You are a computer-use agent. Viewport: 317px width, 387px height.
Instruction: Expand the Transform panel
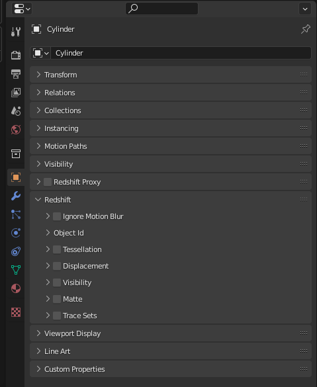(171, 75)
